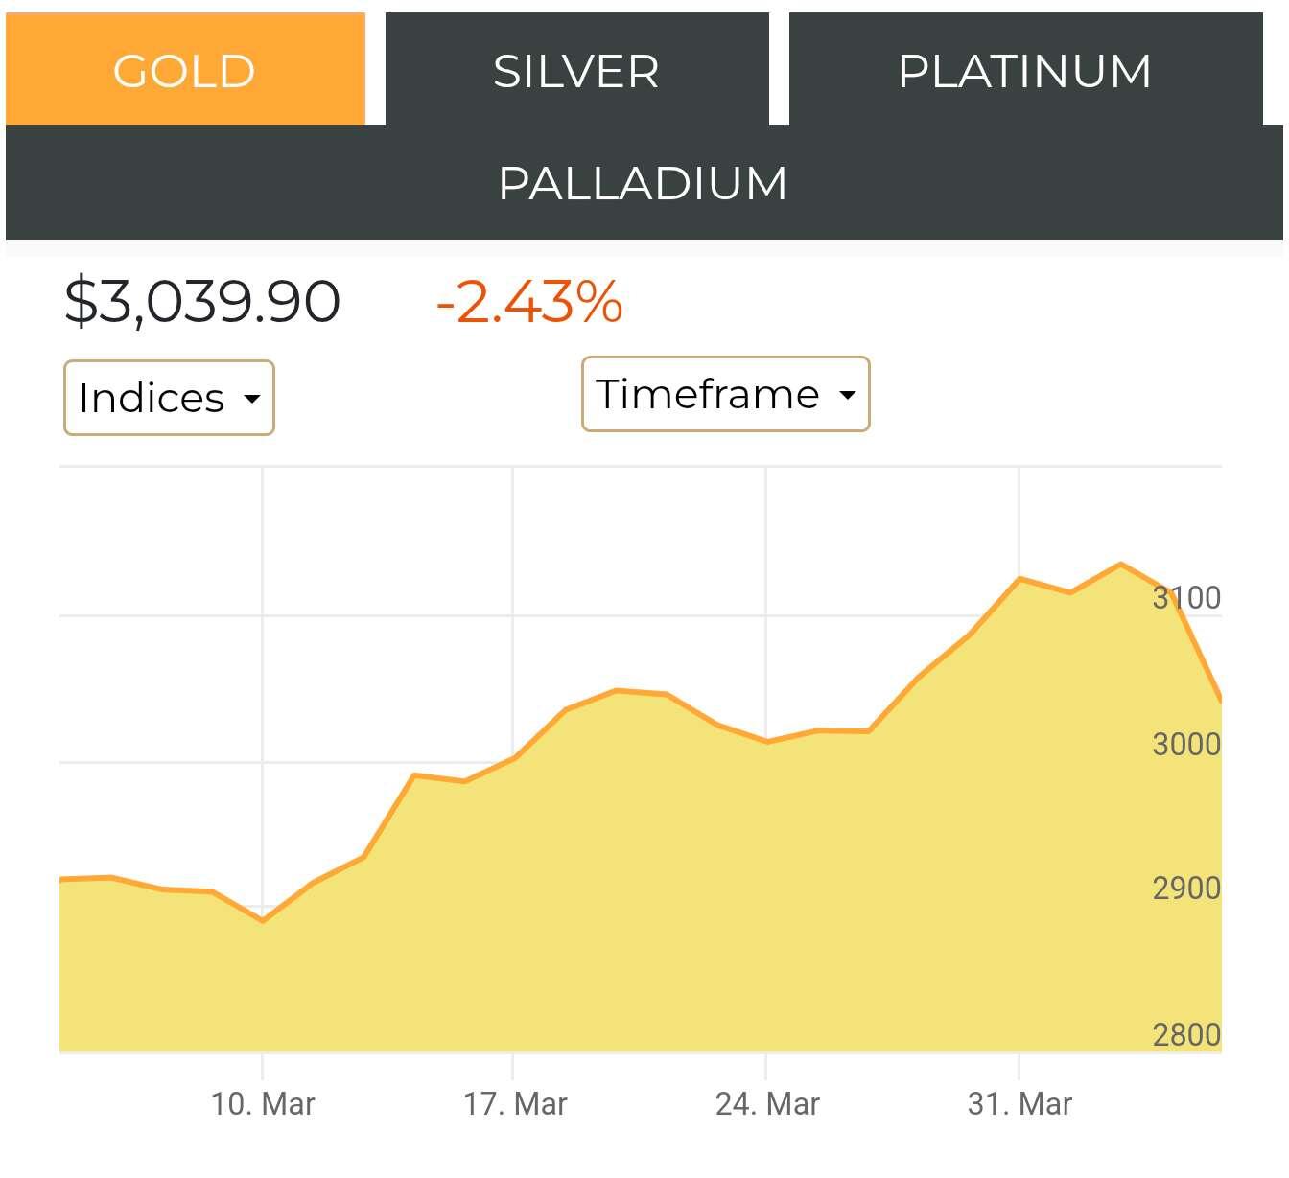The width and height of the screenshot is (1289, 1178).
Task: Click the $3,039.90 gold price
Action: [x=202, y=301]
